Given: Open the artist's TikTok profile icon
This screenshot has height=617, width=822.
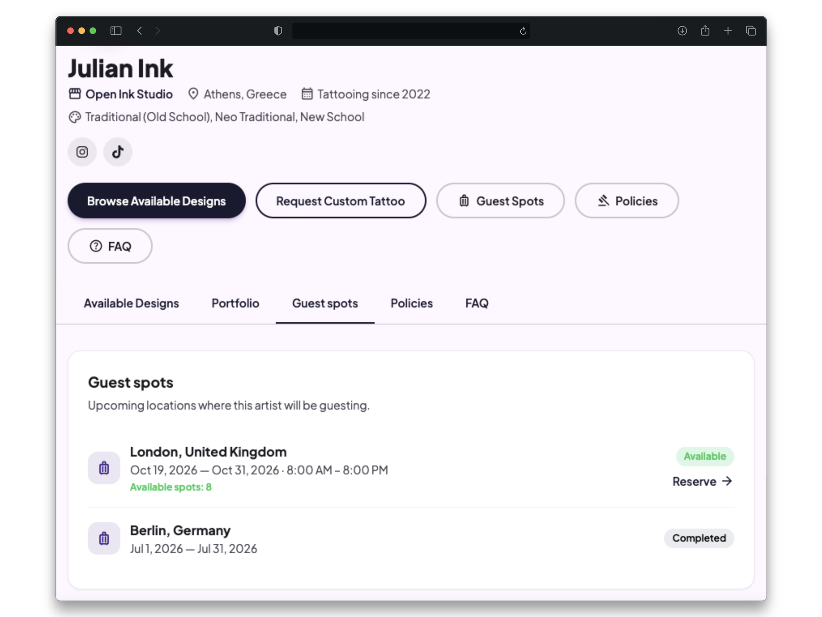Looking at the screenshot, I should coord(118,152).
